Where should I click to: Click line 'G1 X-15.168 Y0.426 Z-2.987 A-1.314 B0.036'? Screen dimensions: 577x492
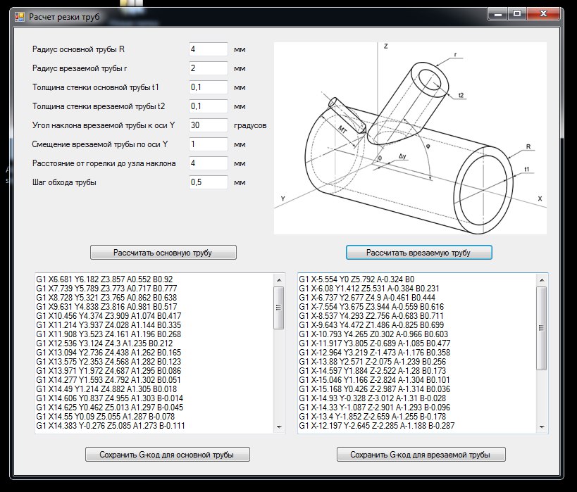(x=375, y=389)
